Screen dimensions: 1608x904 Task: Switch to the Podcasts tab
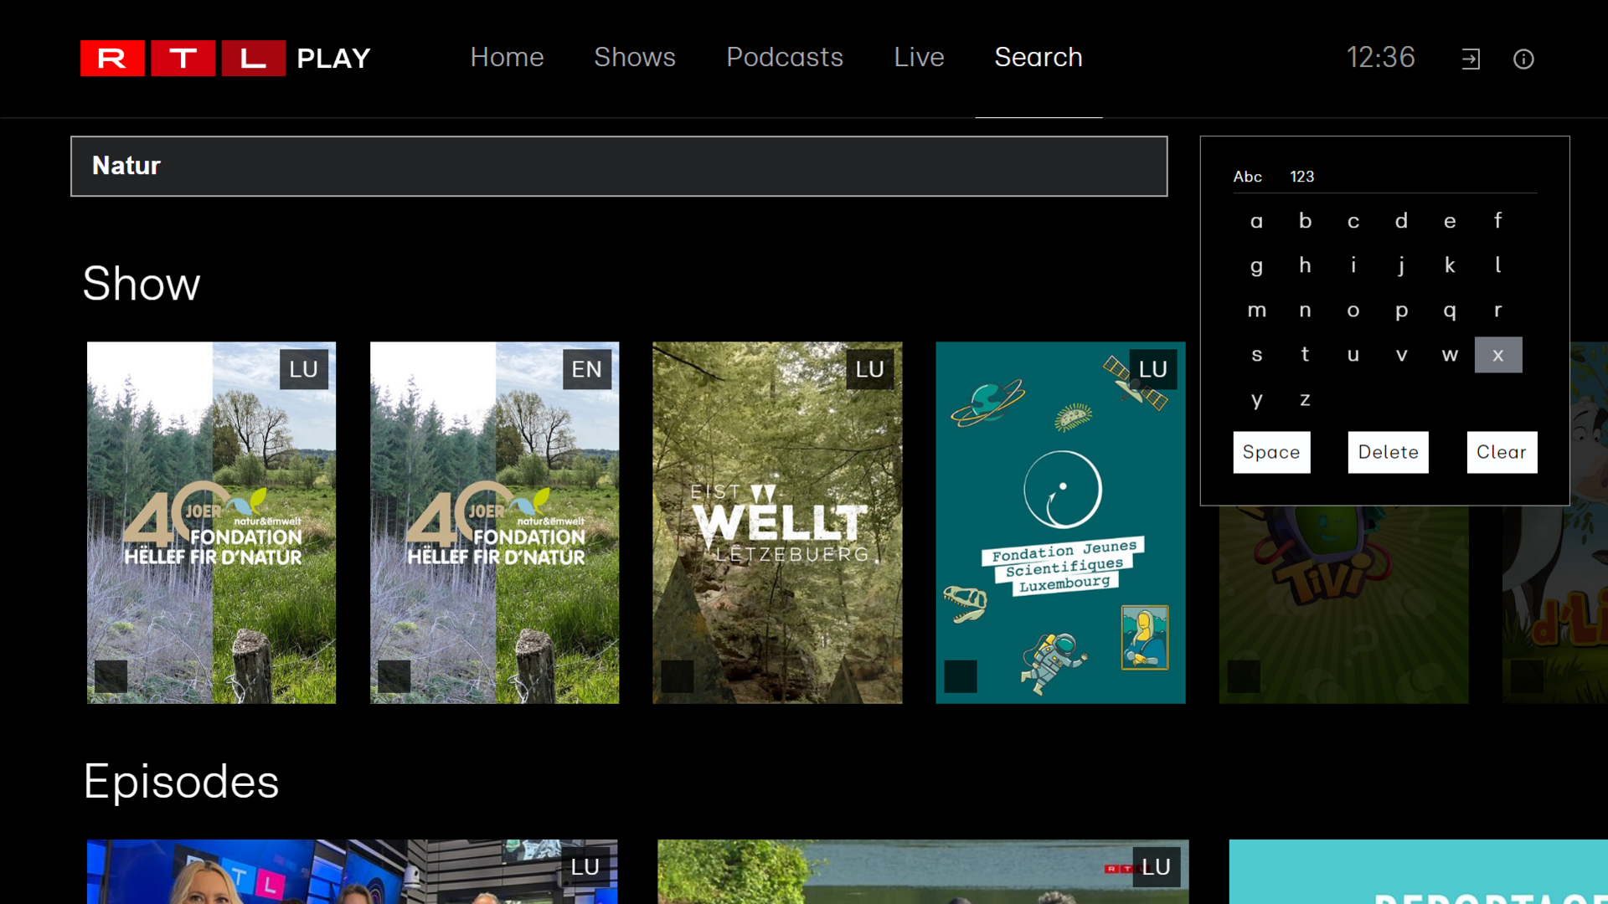785,57
